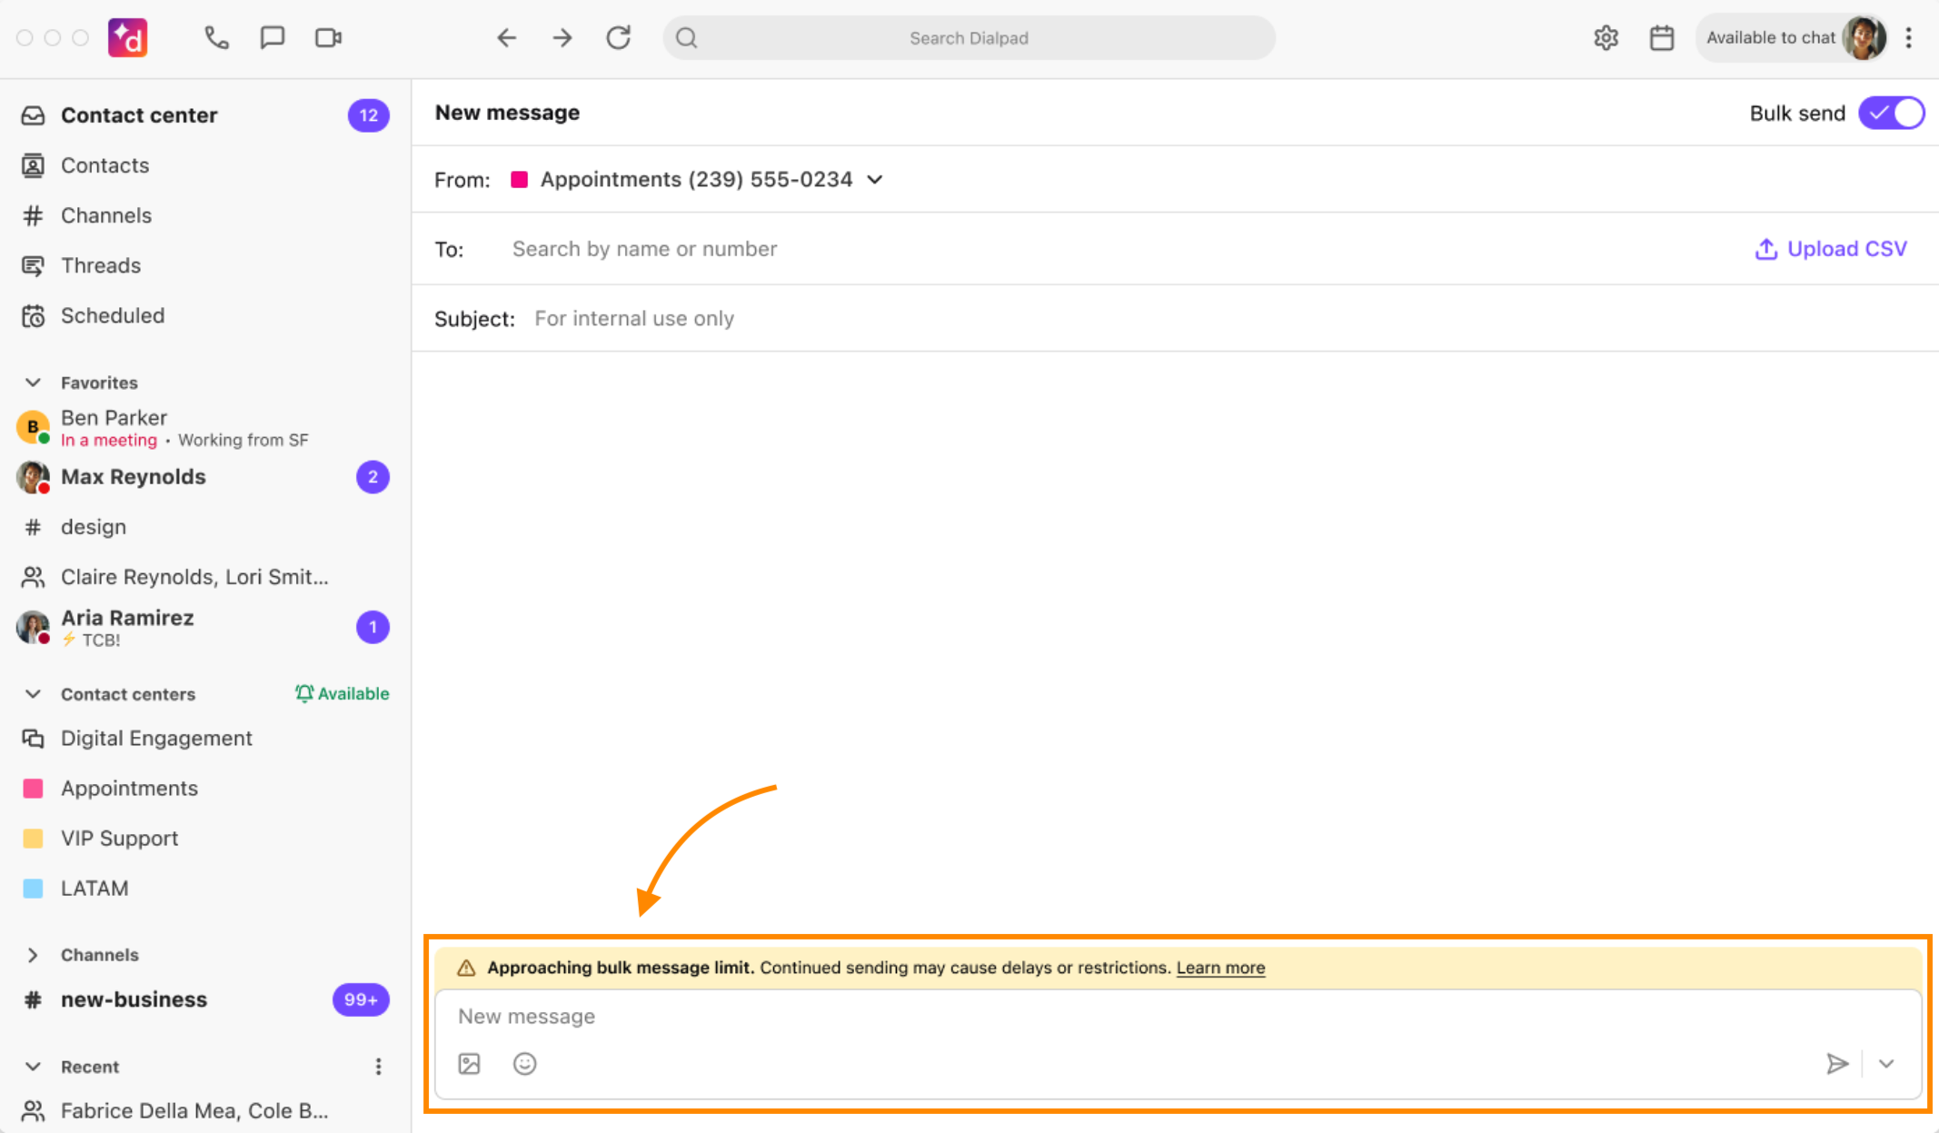Open the emoji picker

(x=525, y=1063)
